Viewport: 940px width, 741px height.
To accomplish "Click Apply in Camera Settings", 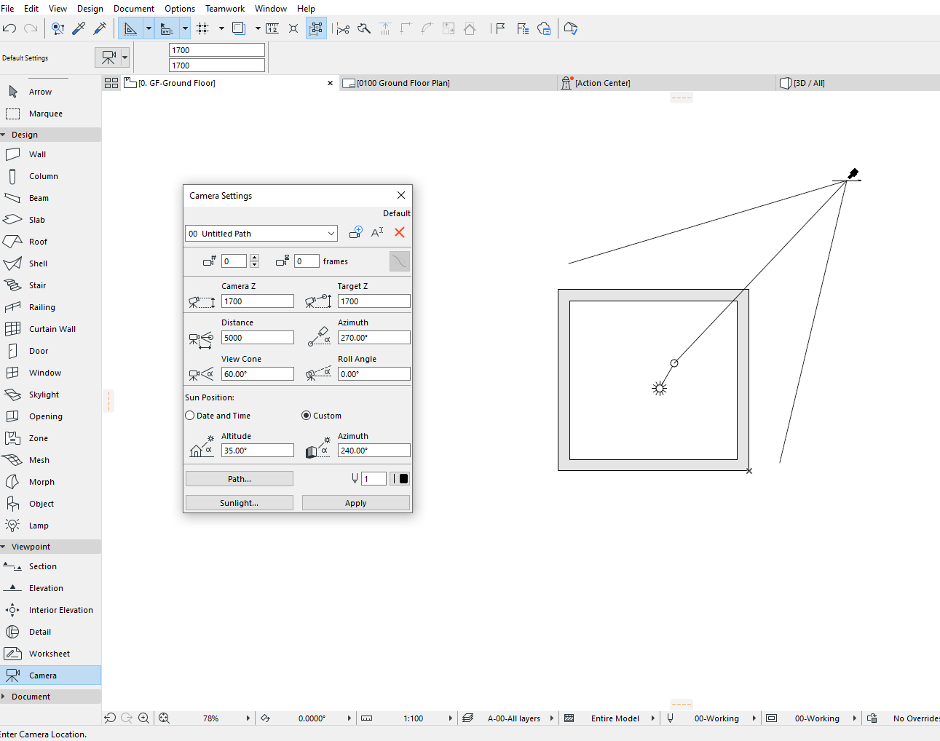I will (355, 502).
